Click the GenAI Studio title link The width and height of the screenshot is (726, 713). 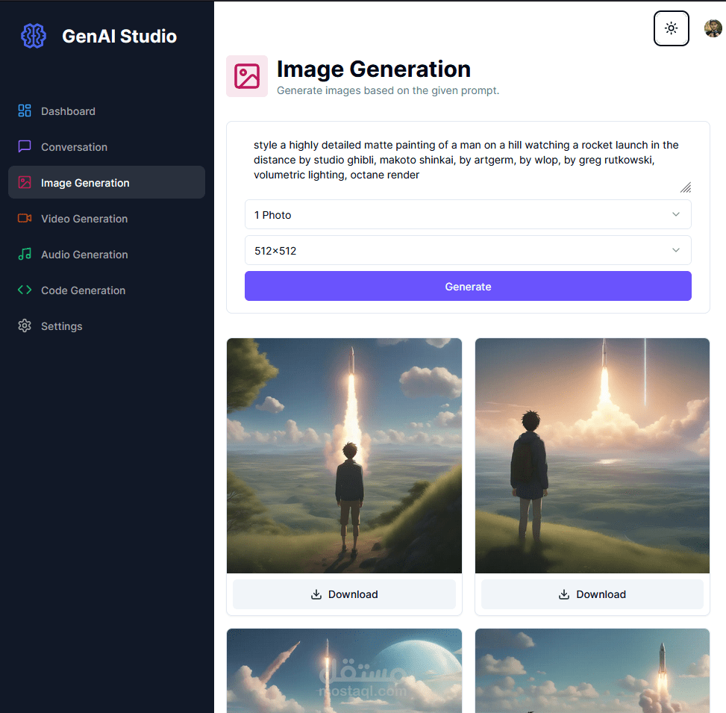coord(119,36)
